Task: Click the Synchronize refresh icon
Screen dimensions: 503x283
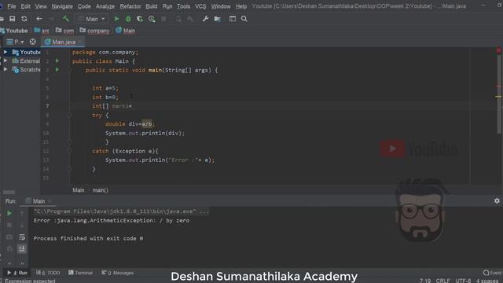Action: (x=24, y=19)
